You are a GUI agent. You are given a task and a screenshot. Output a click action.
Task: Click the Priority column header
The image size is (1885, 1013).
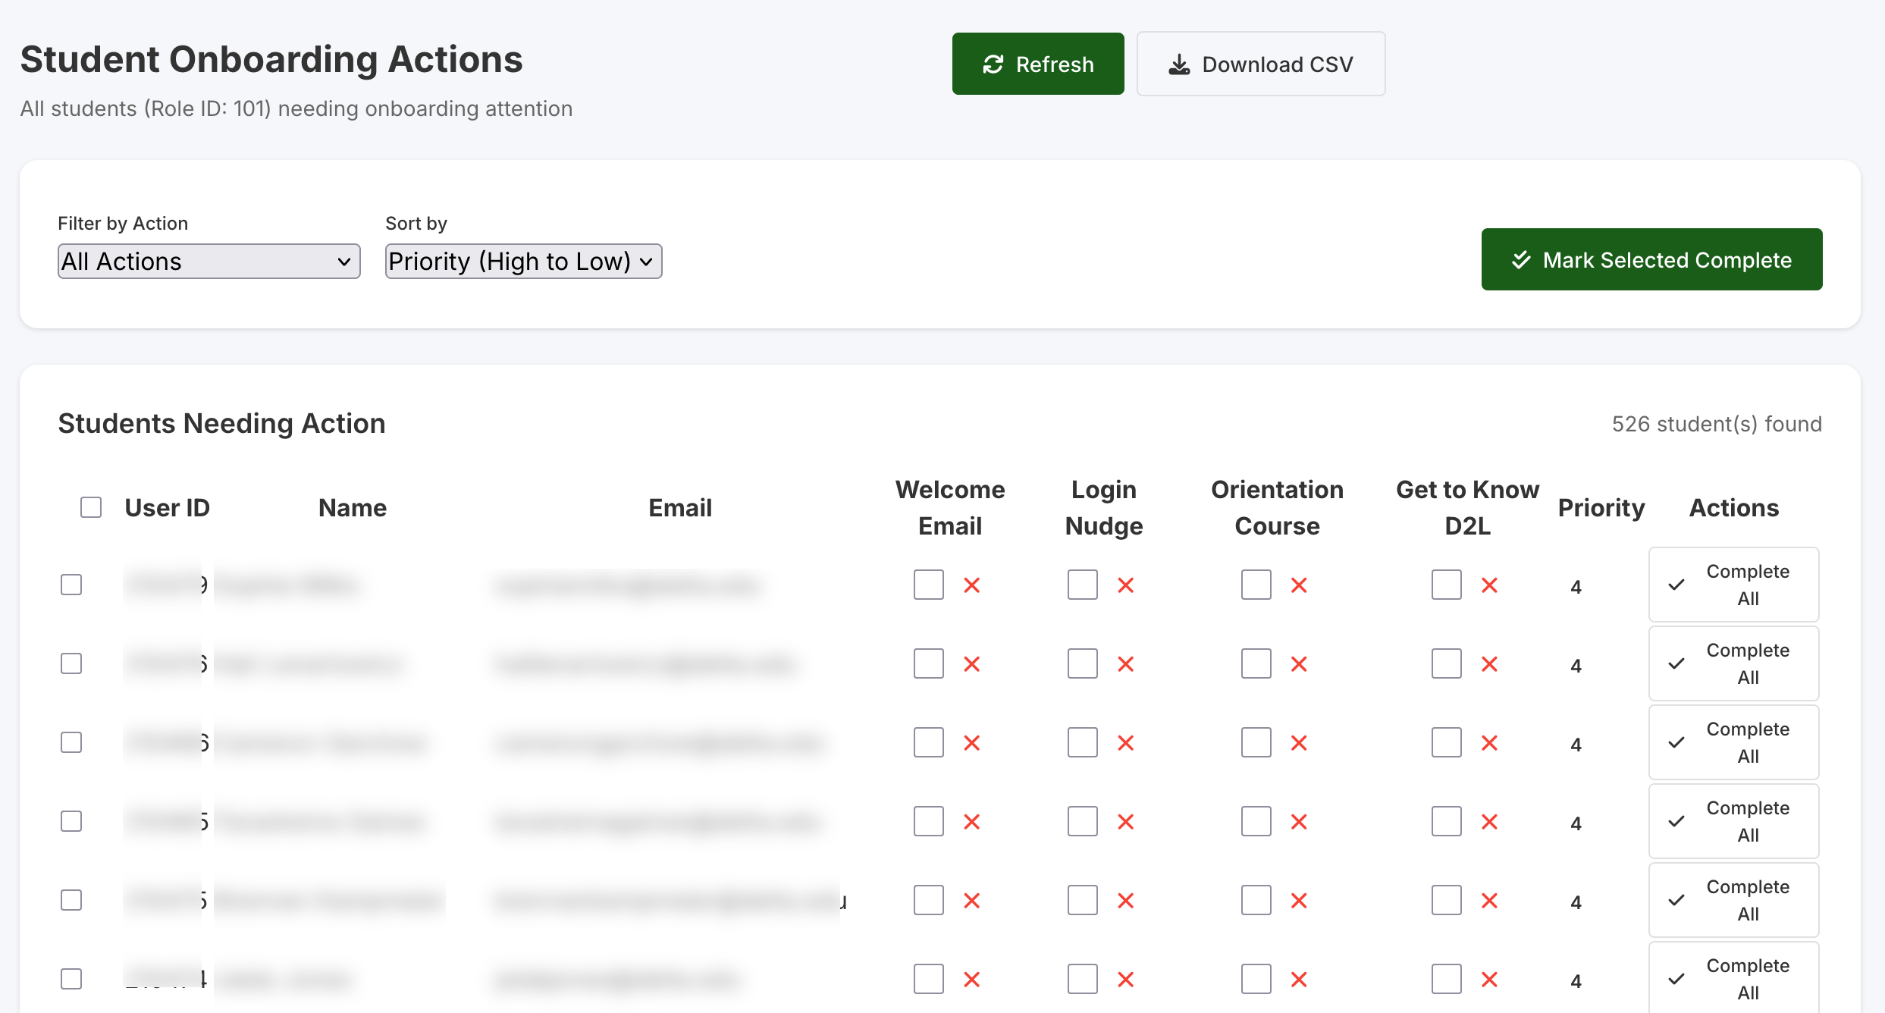click(x=1601, y=507)
